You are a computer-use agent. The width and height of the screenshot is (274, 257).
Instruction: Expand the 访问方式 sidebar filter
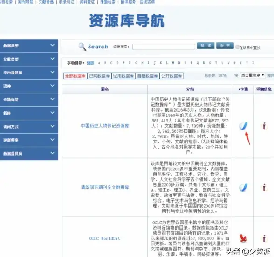pyautogui.click(x=29, y=127)
